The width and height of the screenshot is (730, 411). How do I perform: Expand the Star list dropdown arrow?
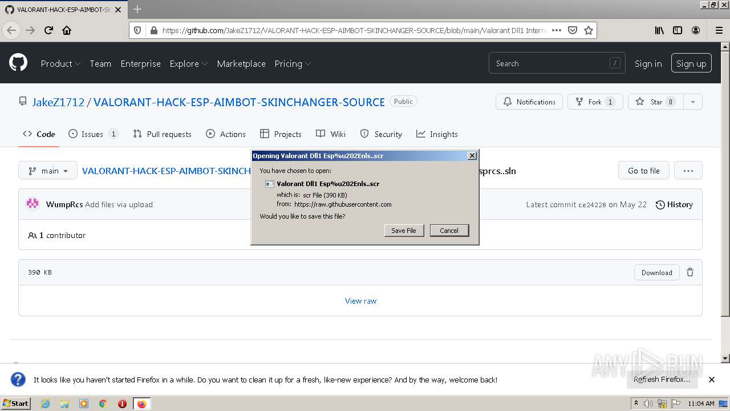[x=693, y=102]
